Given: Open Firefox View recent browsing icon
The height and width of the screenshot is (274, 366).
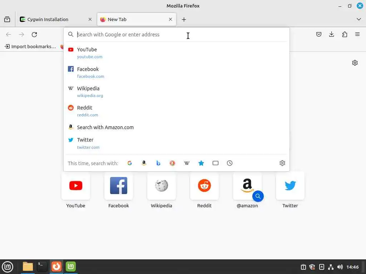Looking at the screenshot, I should click(x=7, y=19).
